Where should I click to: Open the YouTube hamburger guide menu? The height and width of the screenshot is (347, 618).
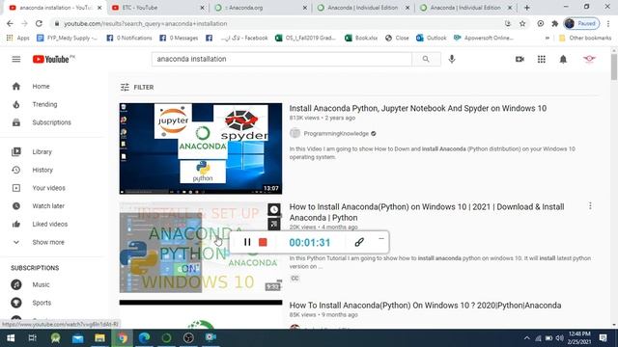tap(16, 59)
